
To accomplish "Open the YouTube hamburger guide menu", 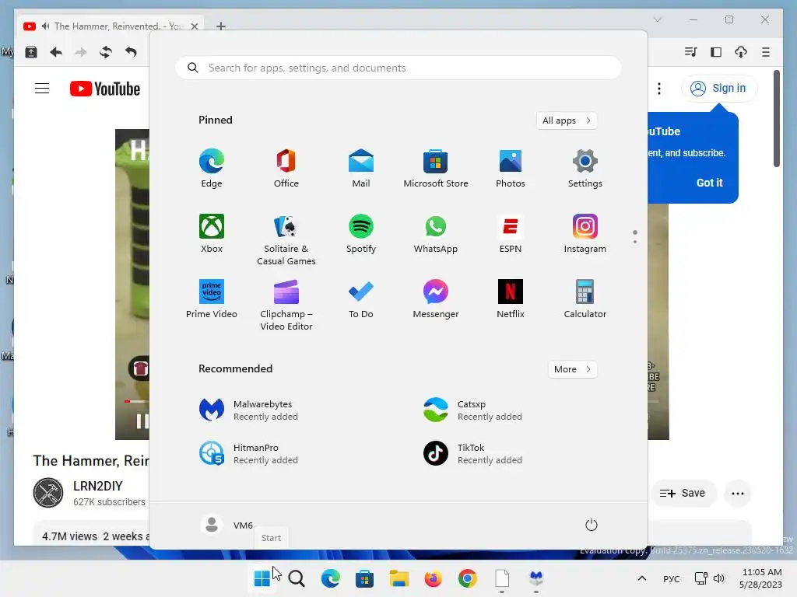I will coord(42,89).
